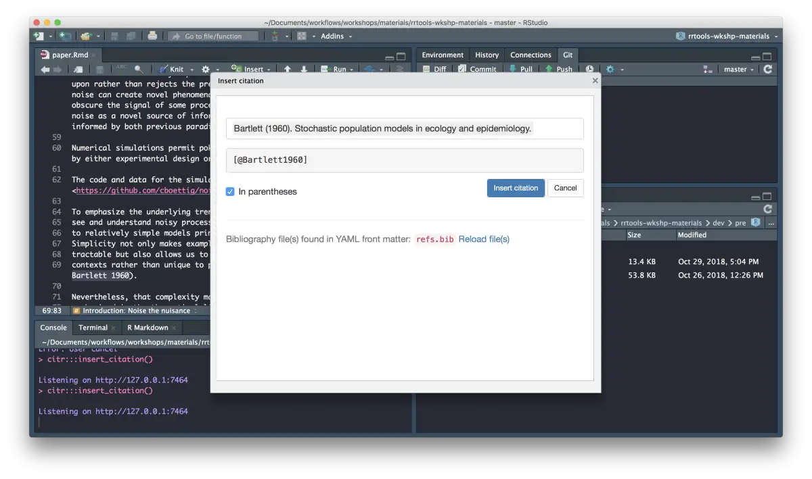Maximize the Git pane
812x479 pixels.
click(x=767, y=56)
